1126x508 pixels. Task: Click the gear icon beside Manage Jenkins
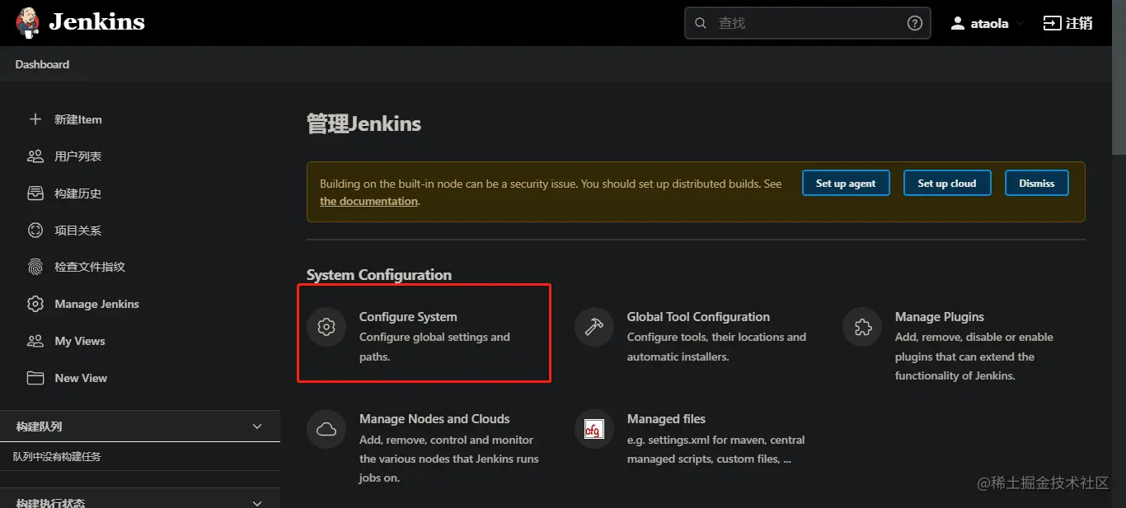tap(35, 304)
